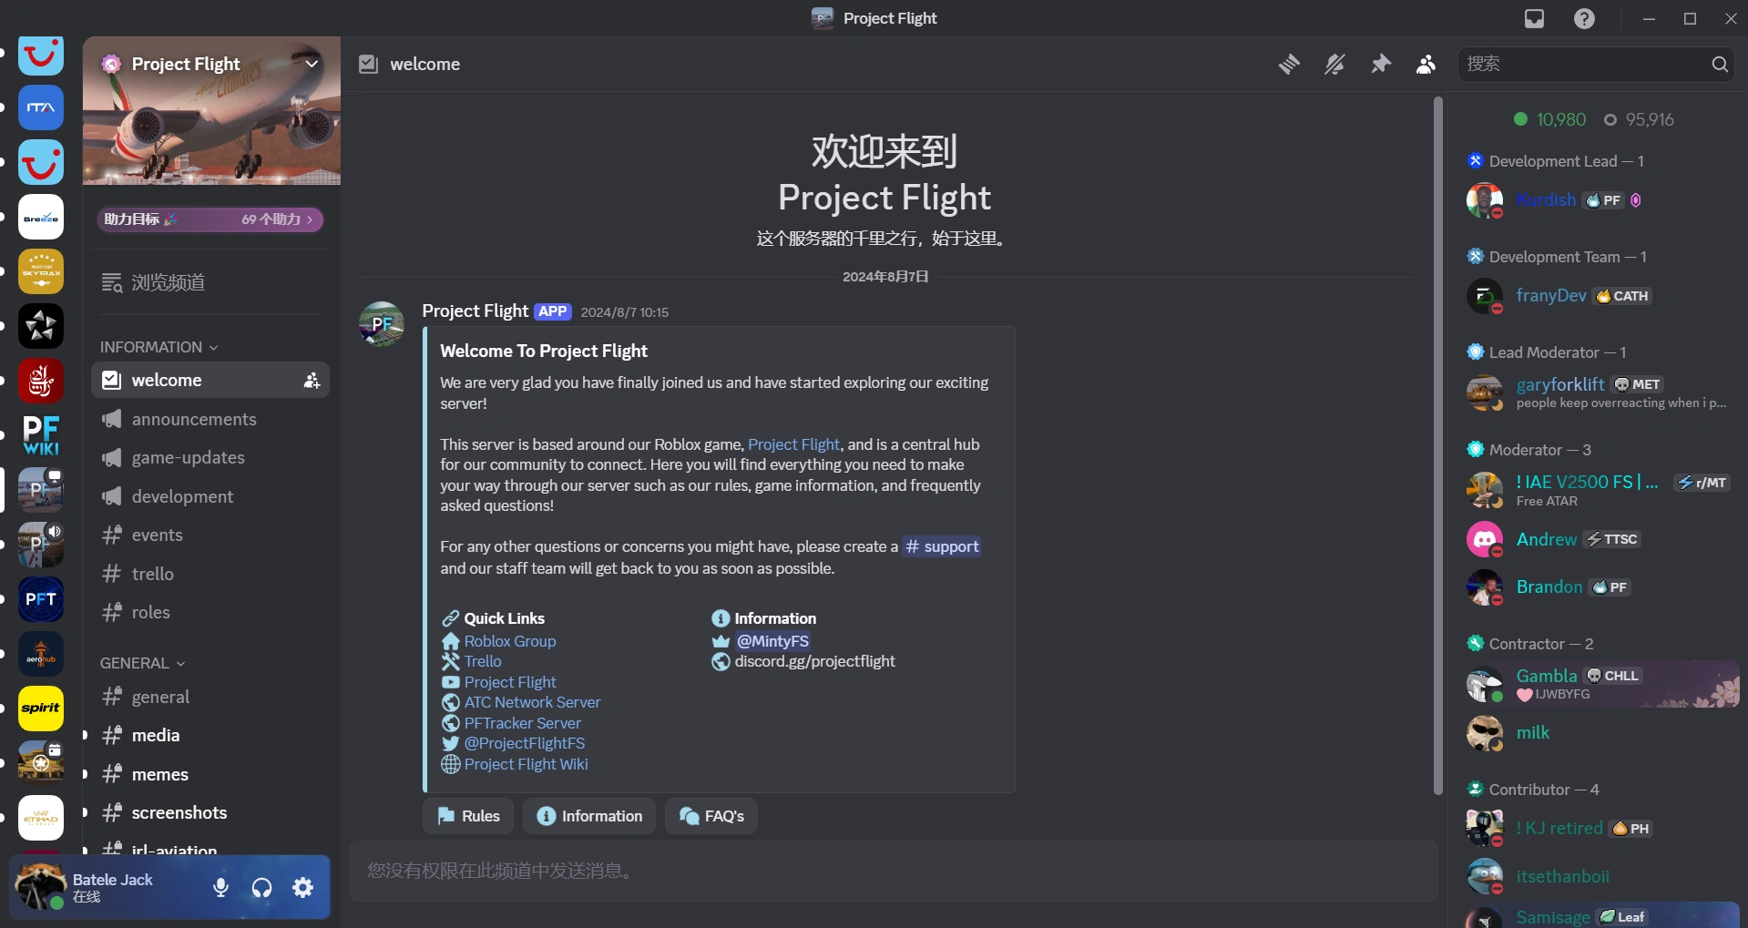Open notification settings bell icon
The width and height of the screenshot is (1748, 928).
(1334, 64)
